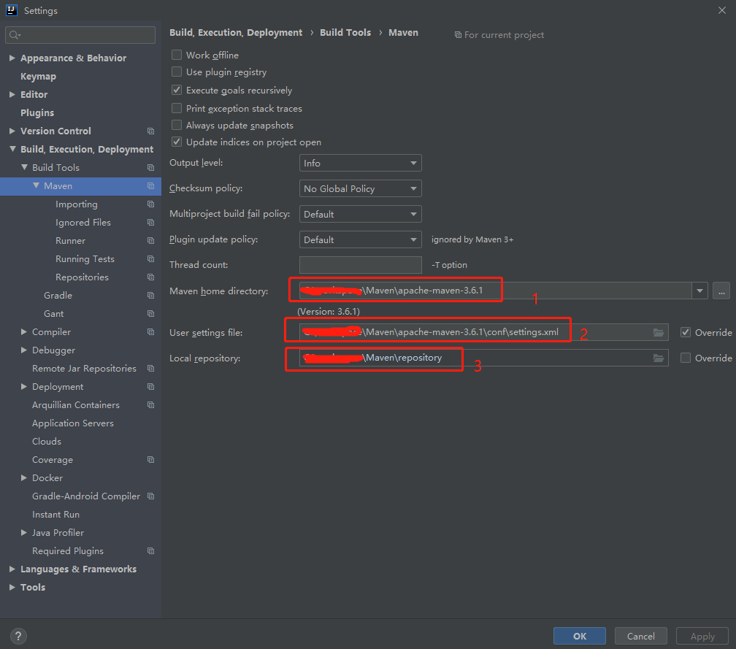Collapse Build, Execution, Deployment node
Image resolution: width=736 pixels, height=649 pixels.
[x=12, y=149]
